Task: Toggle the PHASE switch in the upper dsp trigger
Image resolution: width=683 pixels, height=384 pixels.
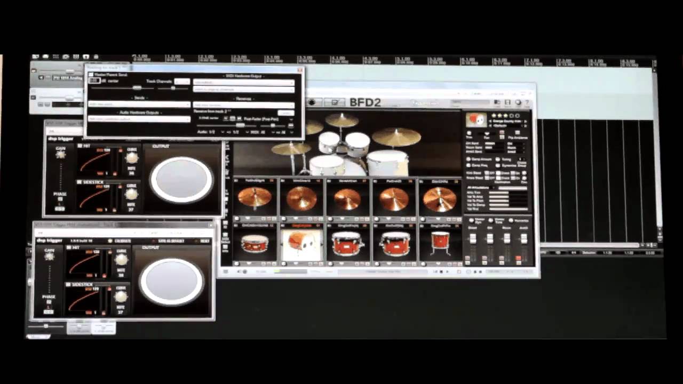Action: pyautogui.click(x=60, y=199)
